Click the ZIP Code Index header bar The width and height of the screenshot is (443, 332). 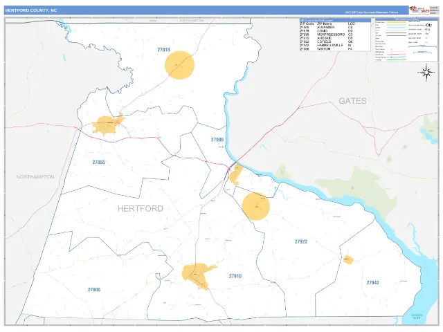click(335, 20)
